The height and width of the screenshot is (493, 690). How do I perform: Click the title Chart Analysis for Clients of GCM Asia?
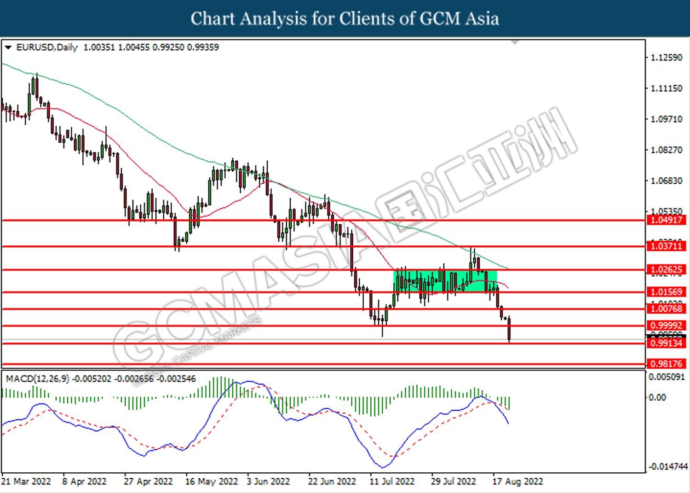pos(345,18)
